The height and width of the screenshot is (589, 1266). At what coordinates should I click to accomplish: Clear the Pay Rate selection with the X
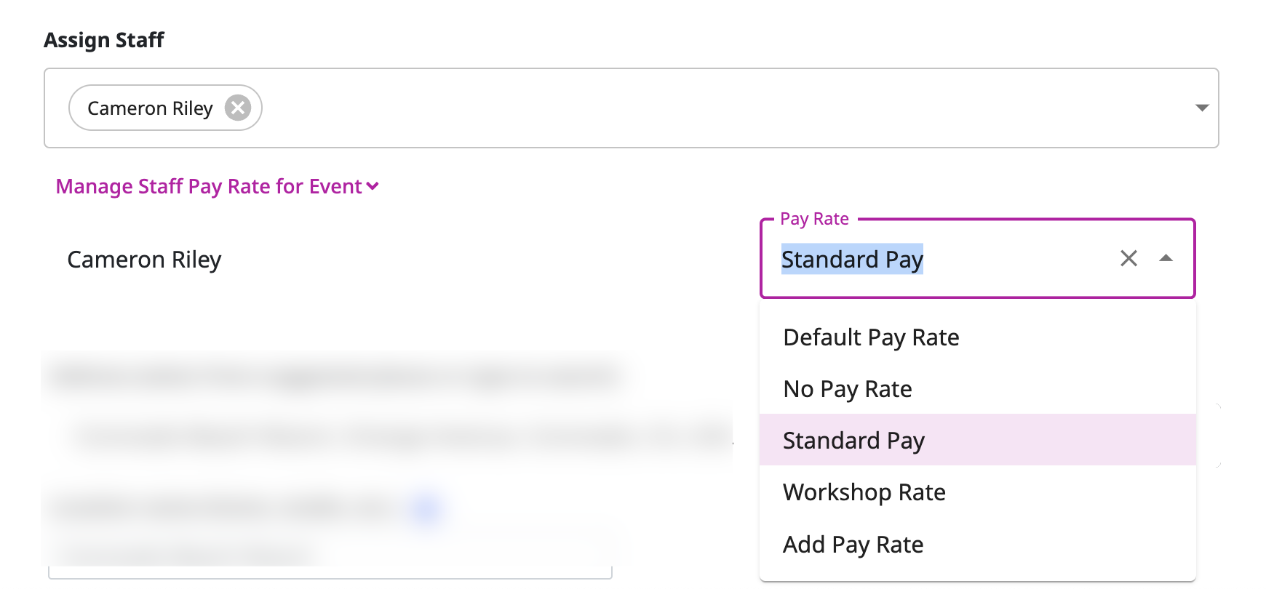point(1128,259)
